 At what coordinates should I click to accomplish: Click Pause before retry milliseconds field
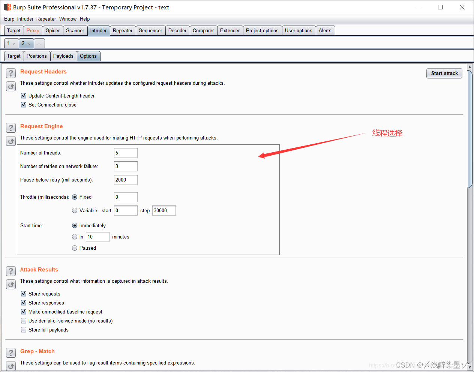point(126,180)
